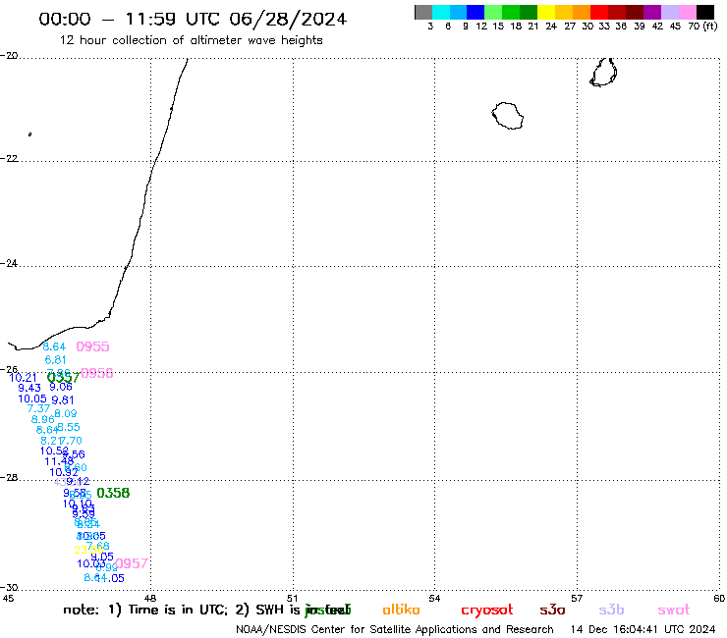
Task: Click the wave height value '9.43'
Action: [x=29, y=388]
